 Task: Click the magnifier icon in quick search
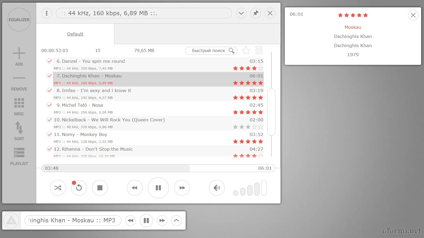click(x=232, y=50)
